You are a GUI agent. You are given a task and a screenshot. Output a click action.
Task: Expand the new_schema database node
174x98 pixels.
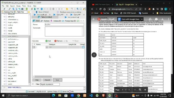tap(4, 33)
